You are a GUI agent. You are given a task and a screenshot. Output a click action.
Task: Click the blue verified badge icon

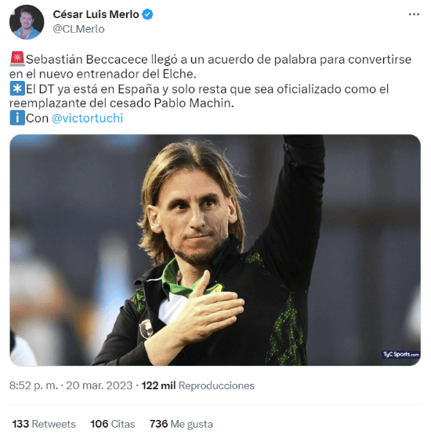(147, 14)
